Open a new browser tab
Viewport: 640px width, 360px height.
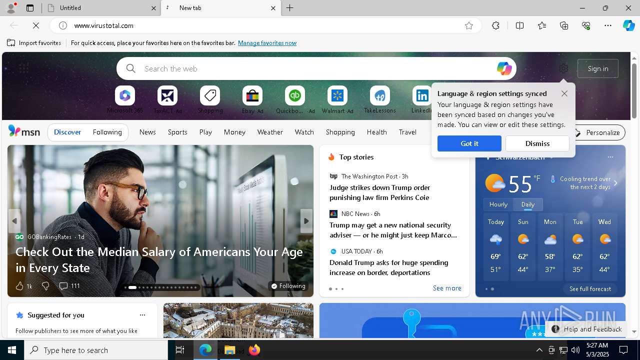tap(290, 8)
